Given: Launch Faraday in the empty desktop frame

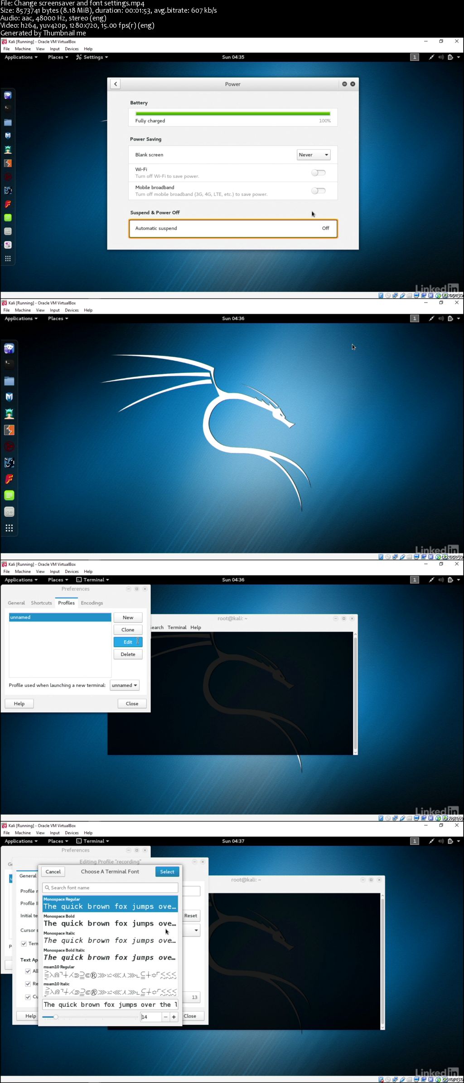Looking at the screenshot, I should click(x=9, y=479).
